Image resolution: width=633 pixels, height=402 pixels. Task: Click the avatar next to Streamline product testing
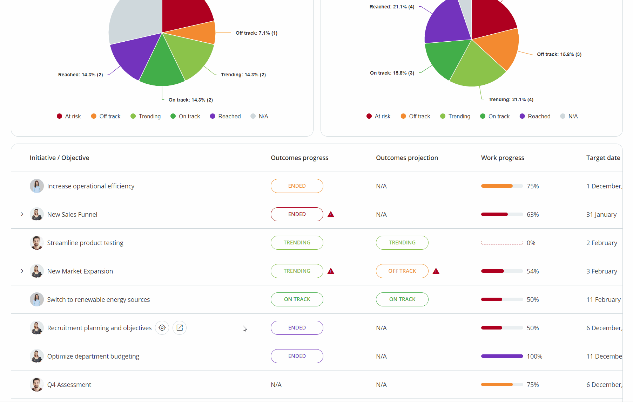[x=36, y=242]
